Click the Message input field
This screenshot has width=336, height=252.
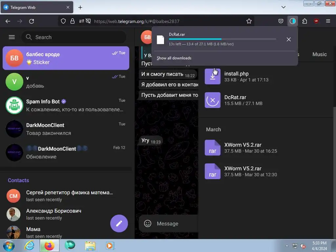coord(177,223)
